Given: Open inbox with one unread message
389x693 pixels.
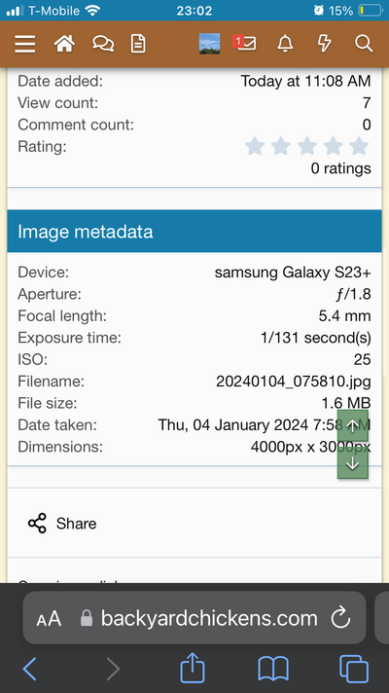Looking at the screenshot, I should [245, 43].
